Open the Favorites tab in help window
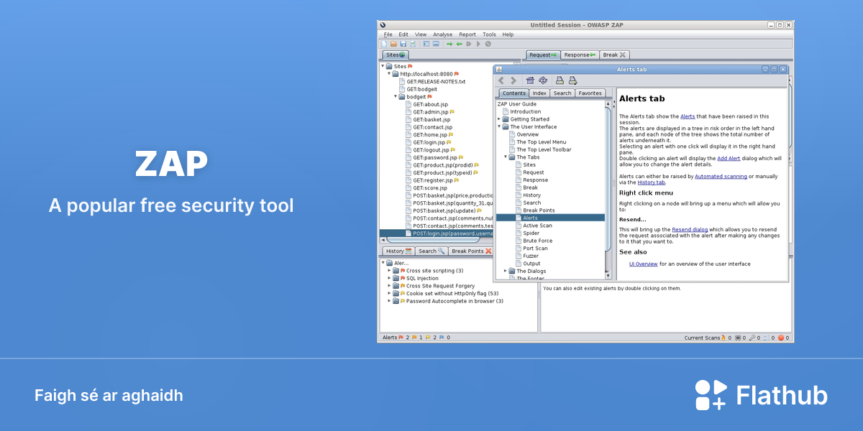 point(590,93)
